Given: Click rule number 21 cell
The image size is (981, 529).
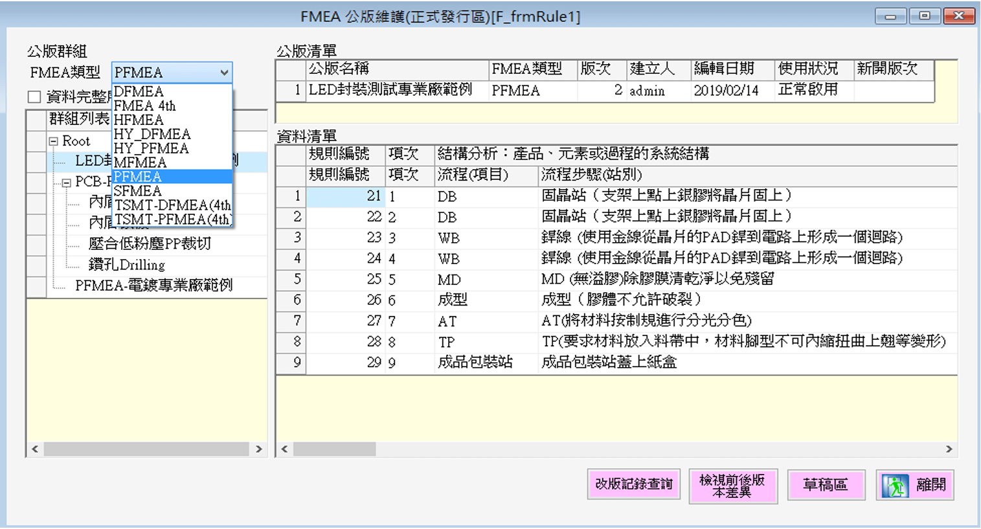Looking at the screenshot, I should pos(346,196).
